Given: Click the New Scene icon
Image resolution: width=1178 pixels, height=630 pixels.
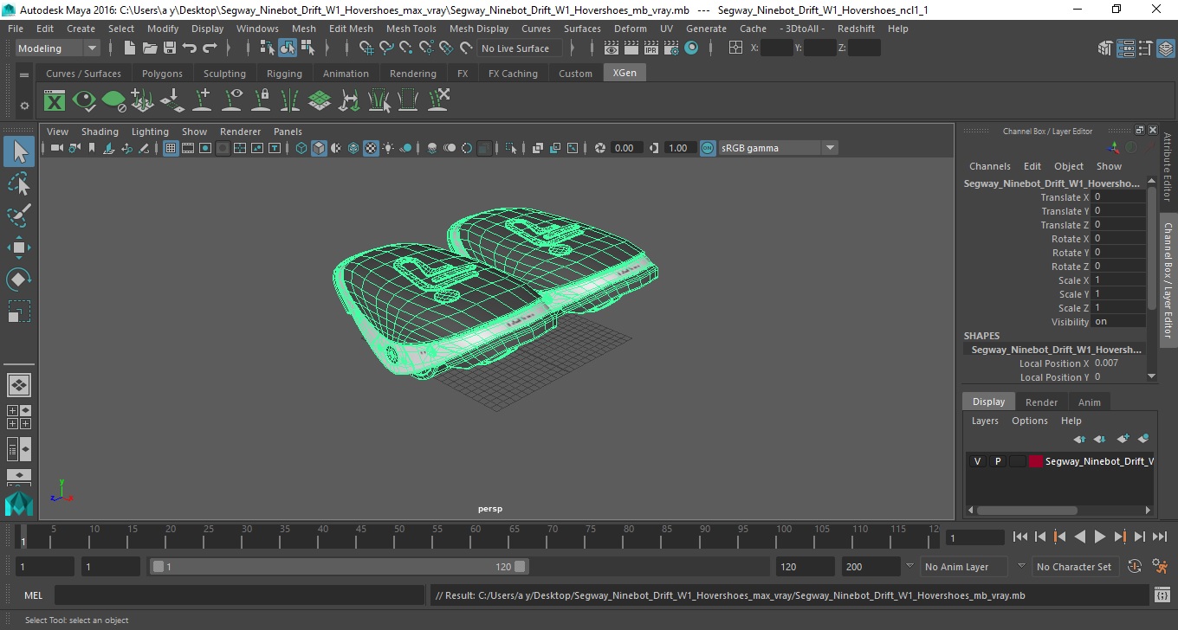Looking at the screenshot, I should pos(129,48).
